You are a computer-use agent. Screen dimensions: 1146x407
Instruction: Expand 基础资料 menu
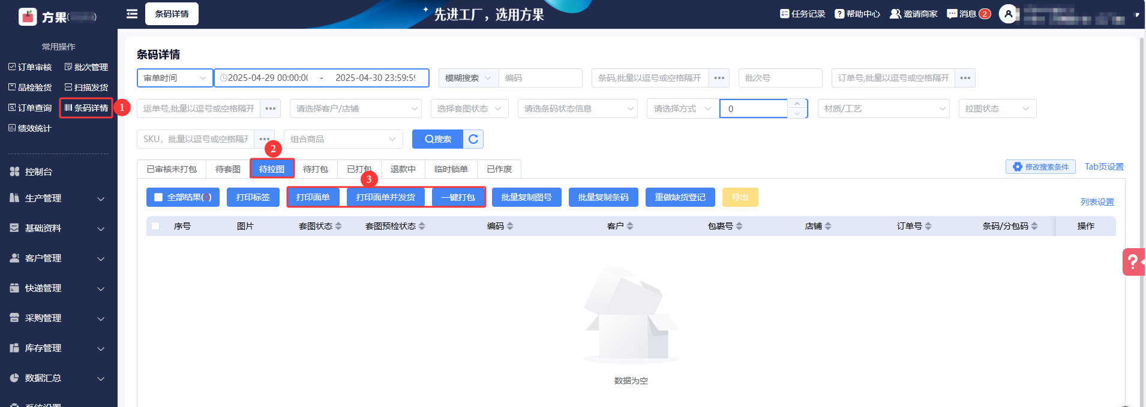pyautogui.click(x=58, y=228)
